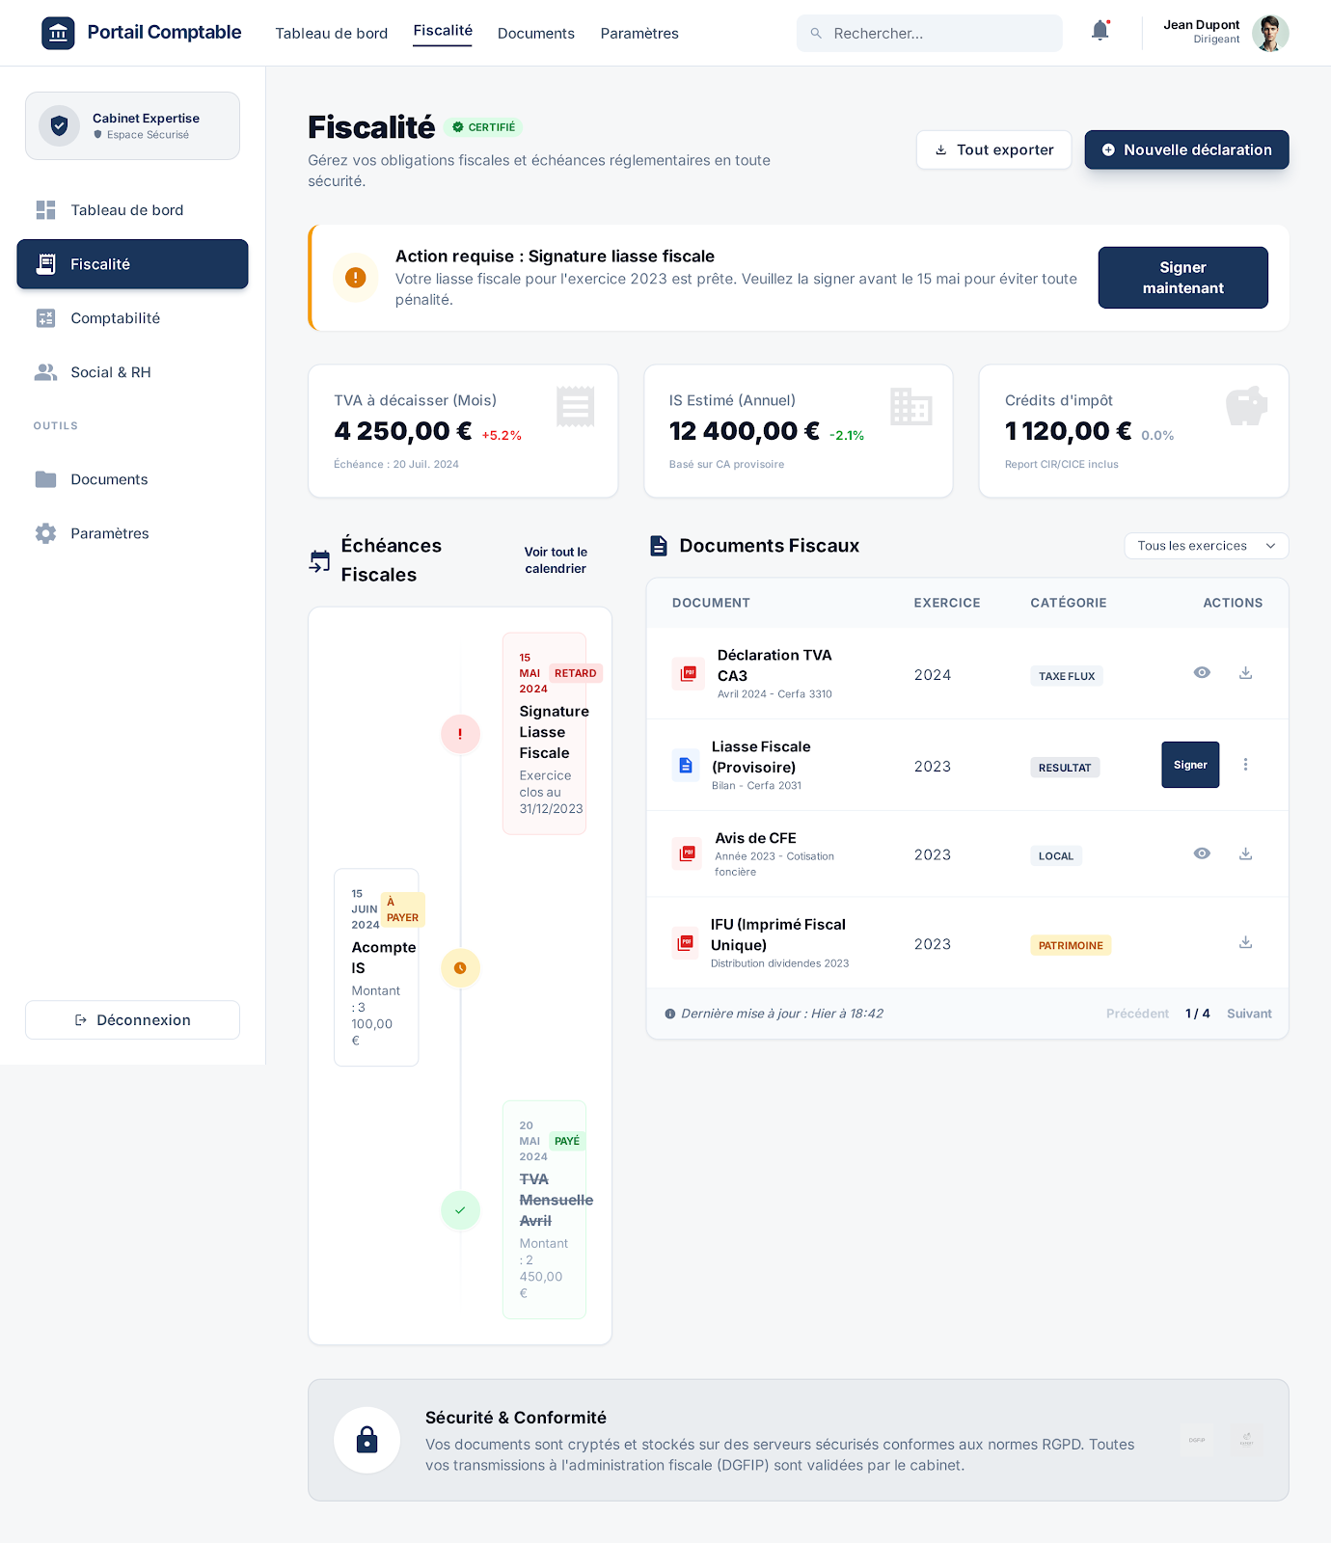This screenshot has width=1331, height=1543.
Task: Click the Portail Comptable logo icon
Action: coord(58,33)
